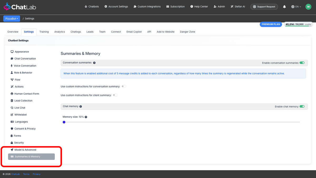The width and height of the screenshot is (316, 178).
Task: Click the help icon beside Memory size
Action: coord(86,117)
